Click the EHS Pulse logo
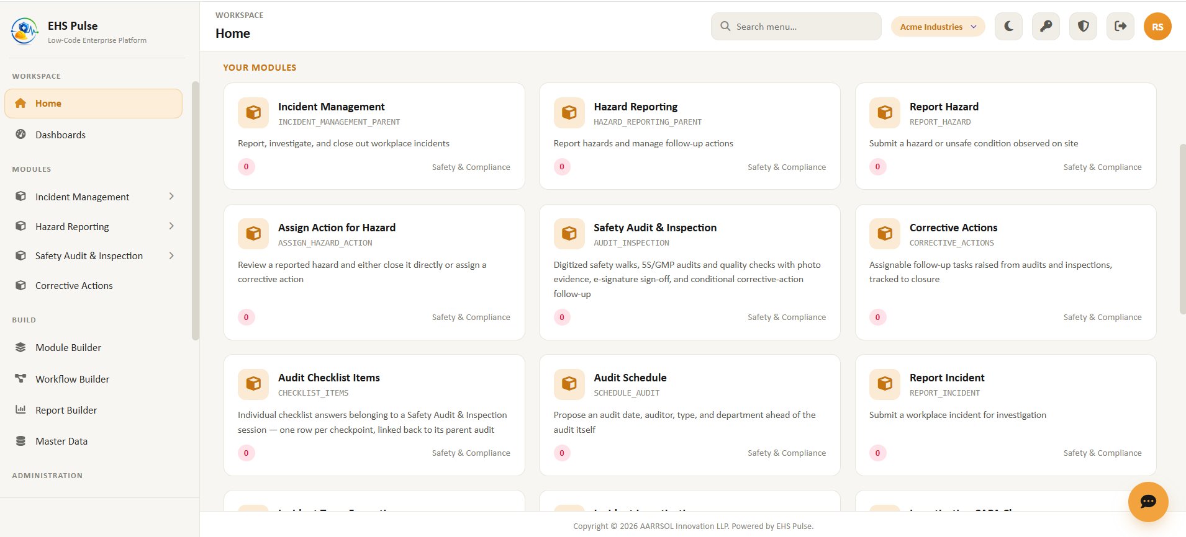Screen dimensions: 1186x537 coord(24,31)
